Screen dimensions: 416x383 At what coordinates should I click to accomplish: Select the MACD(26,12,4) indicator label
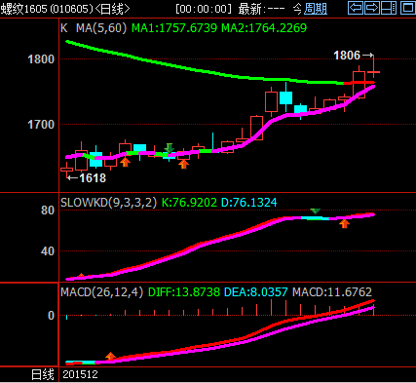click(101, 292)
